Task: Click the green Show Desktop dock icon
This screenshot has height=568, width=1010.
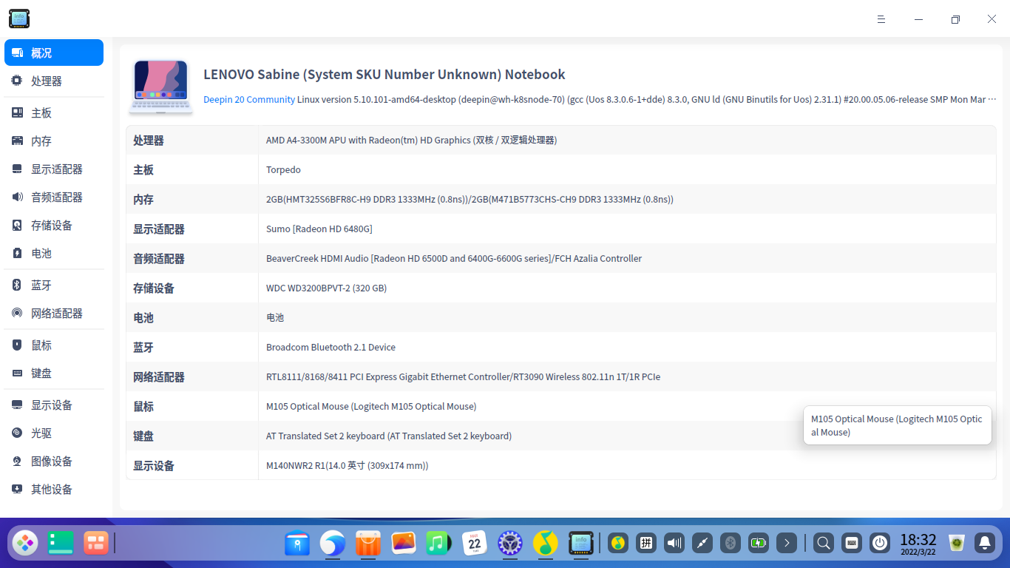Action: 61,544
